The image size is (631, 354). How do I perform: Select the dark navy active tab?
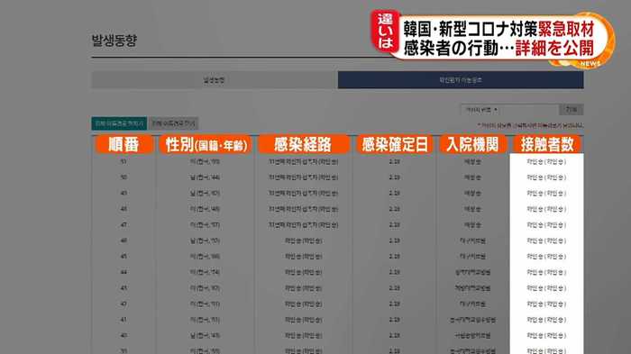point(461,80)
